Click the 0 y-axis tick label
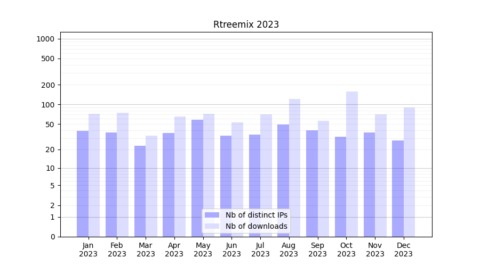The image size is (480, 266). pyautogui.click(x=52, y=237)
